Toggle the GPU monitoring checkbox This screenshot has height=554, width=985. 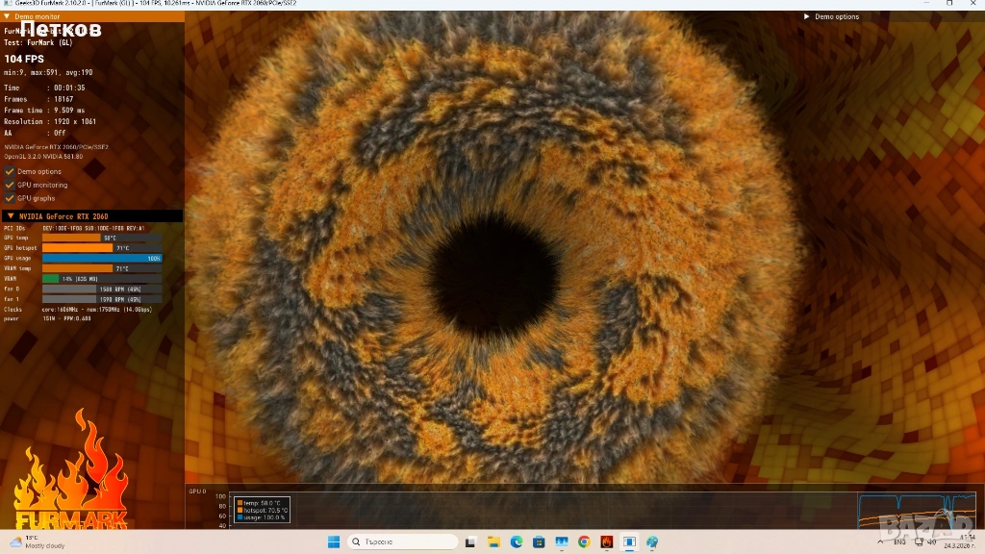tap(10, 185)
